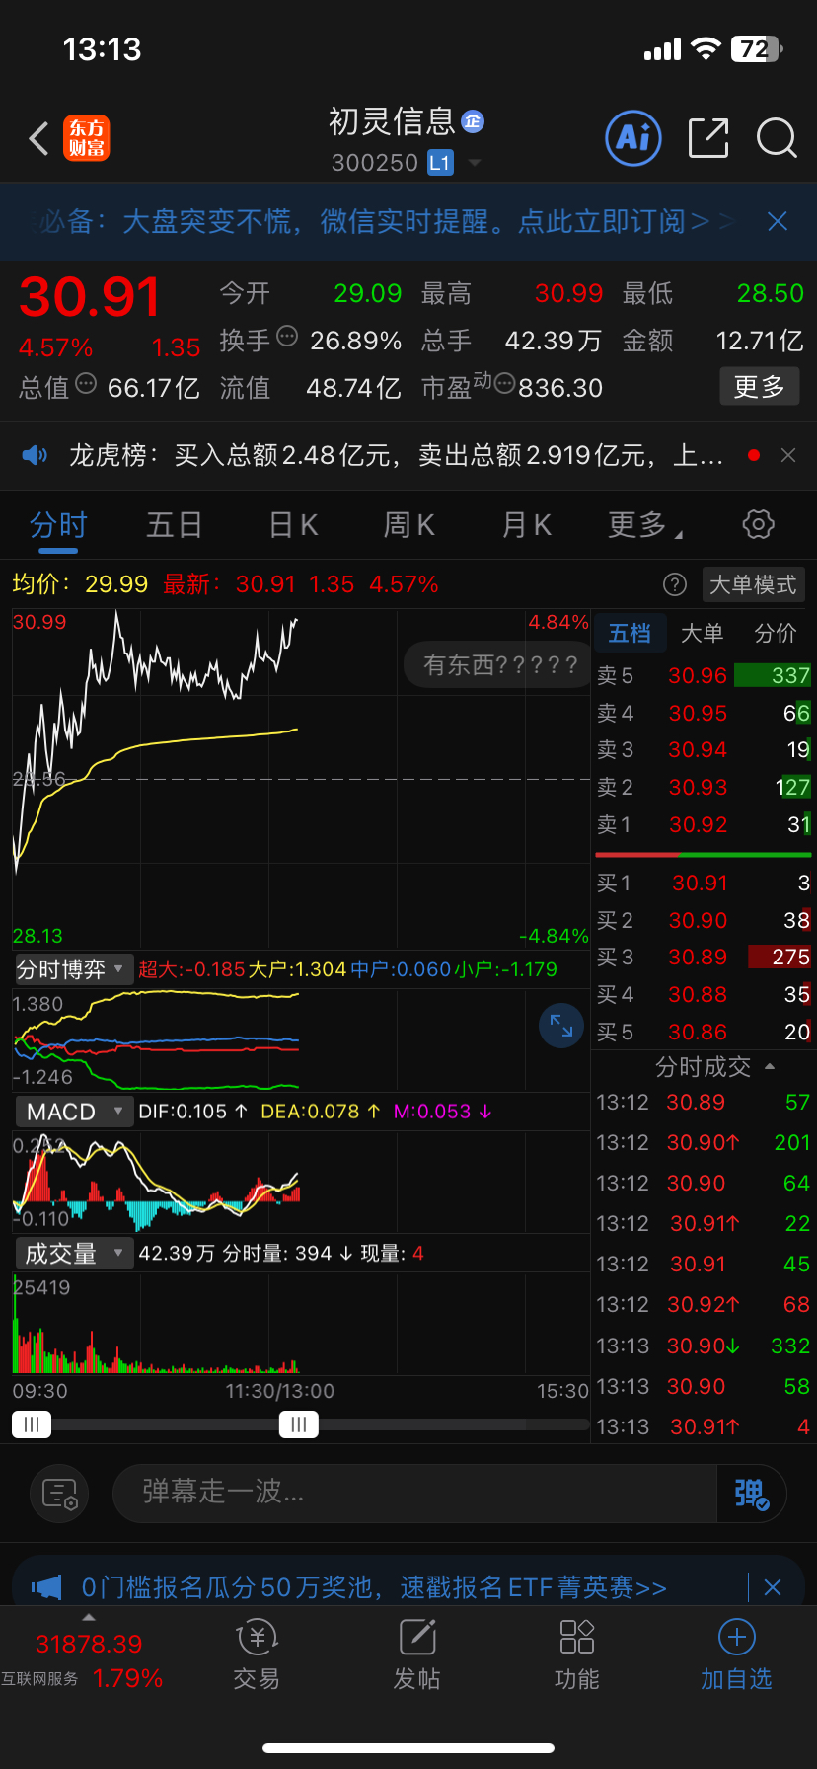This screenshot has width=817, height=1769.
Task: Tap the 买5 30.86 order row
Action: click(703, 1032)
